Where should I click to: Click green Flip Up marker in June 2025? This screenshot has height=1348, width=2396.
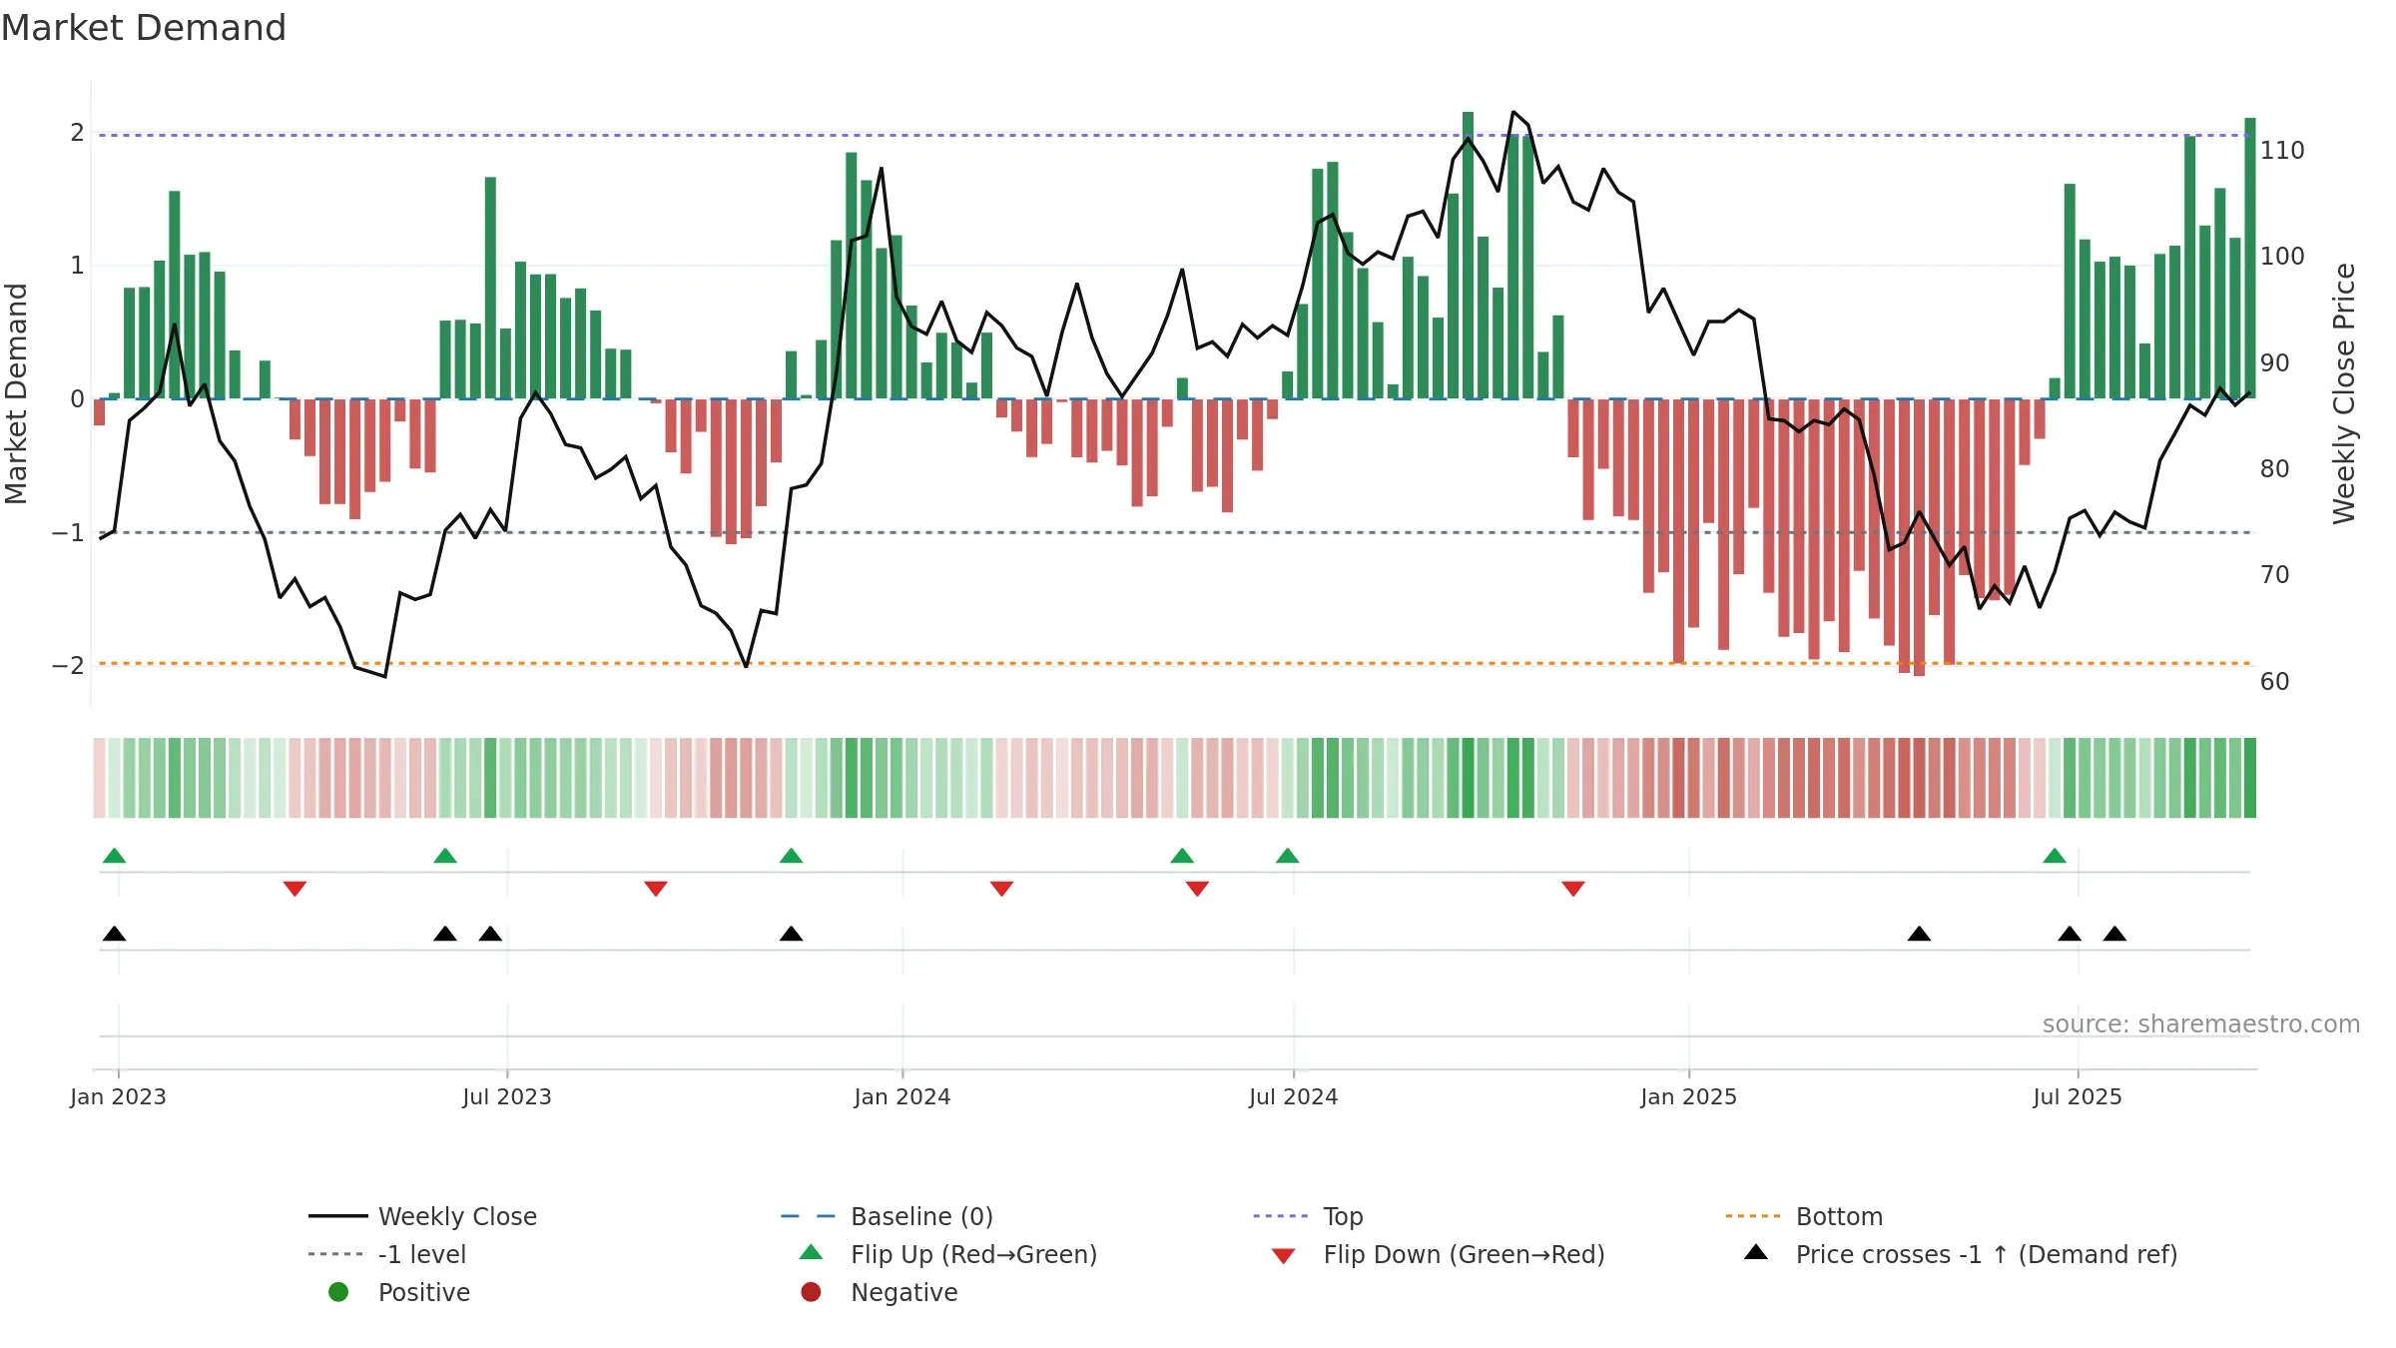click(x=2055, y=856)
